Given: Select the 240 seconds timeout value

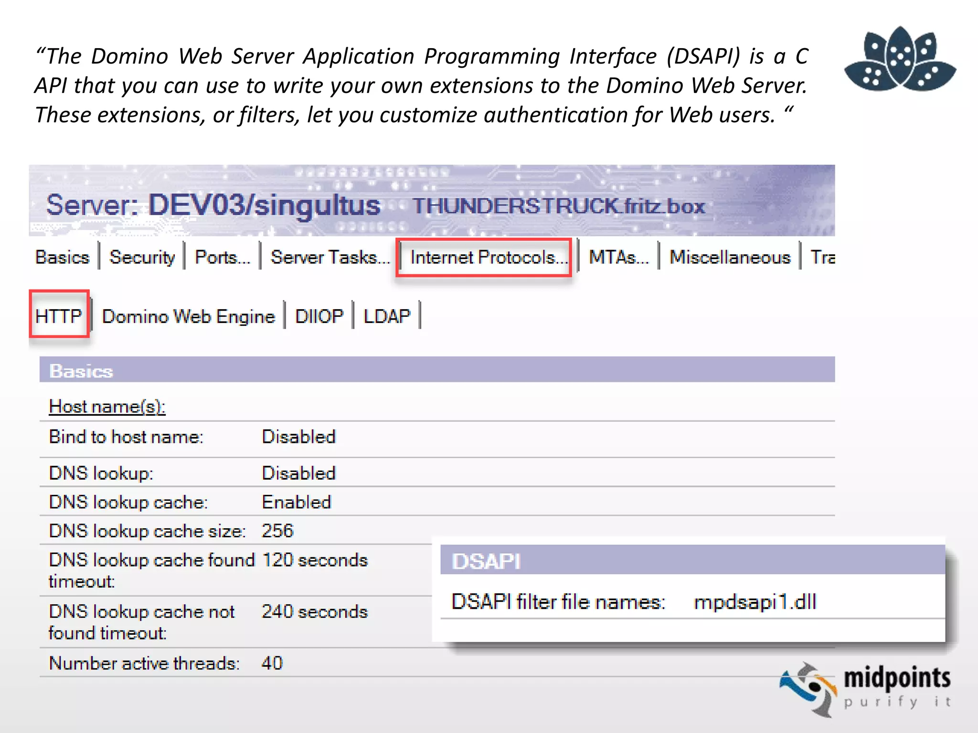Looking at the screenshot, I should point(315,611).
